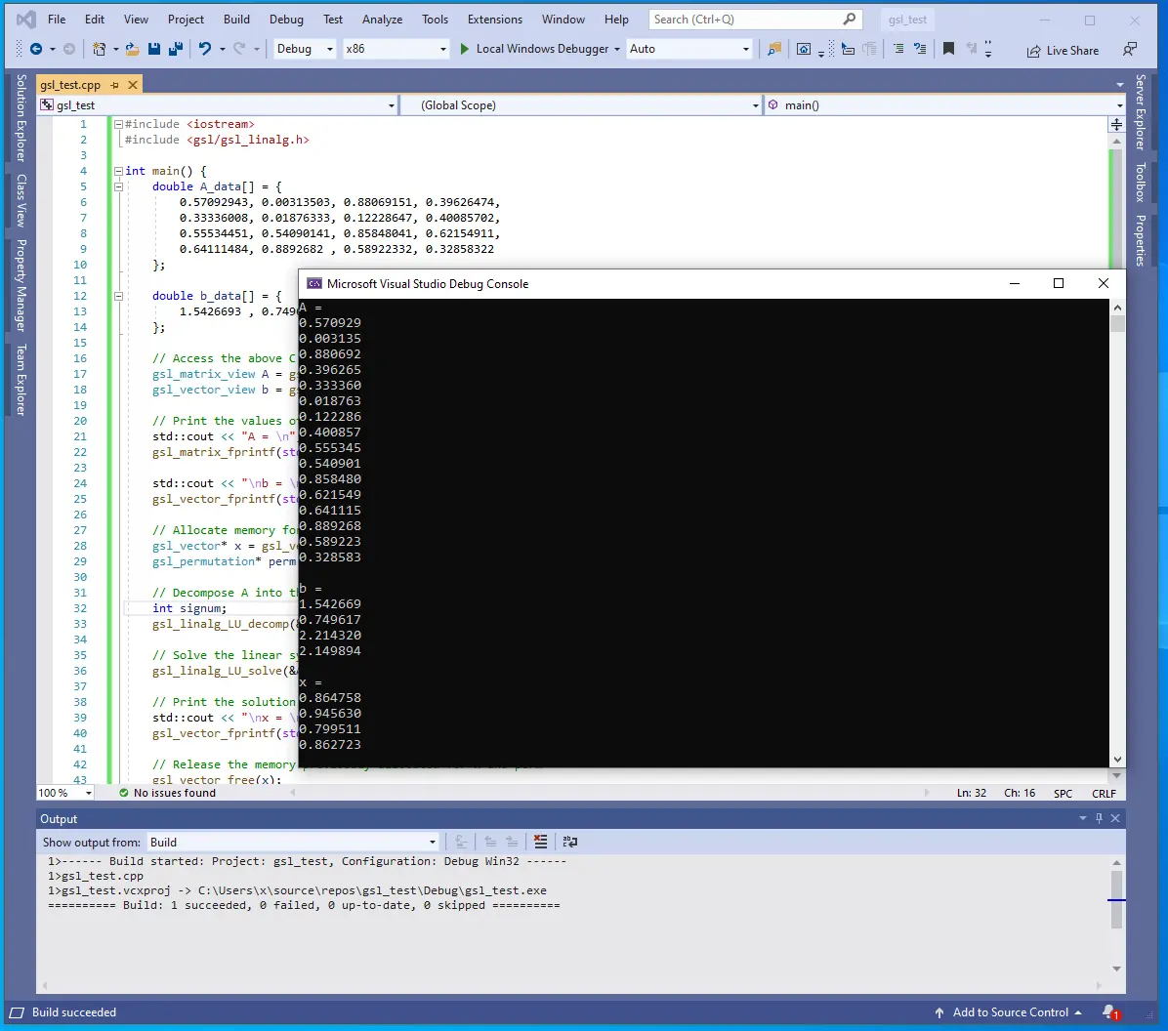Clear all output in Output panel
This screenshot has height=1031, width=1168.
point(540,842)
